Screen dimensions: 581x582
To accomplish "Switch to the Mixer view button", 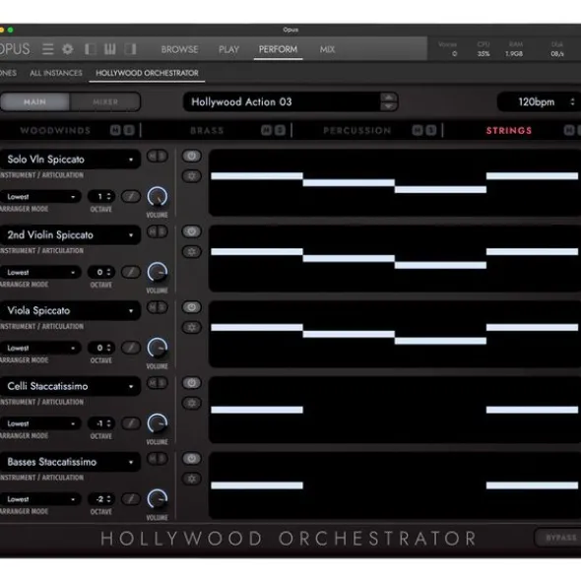I will [x=105, y=101].
